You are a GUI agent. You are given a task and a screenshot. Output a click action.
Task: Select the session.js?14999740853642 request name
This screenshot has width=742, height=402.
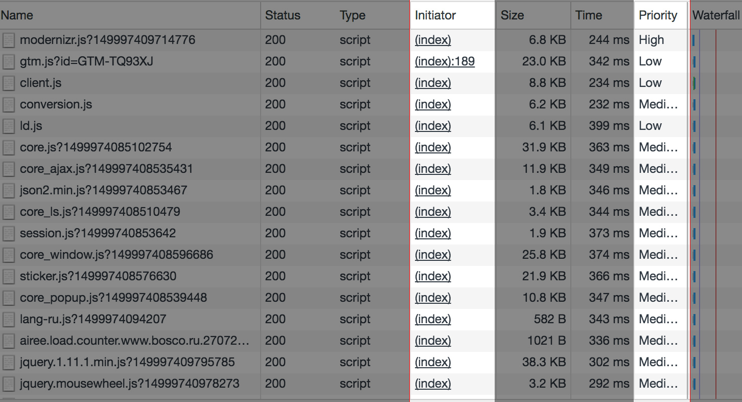[98, 233]
